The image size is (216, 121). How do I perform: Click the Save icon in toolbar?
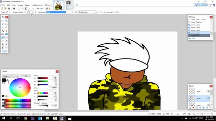(9, 8)
